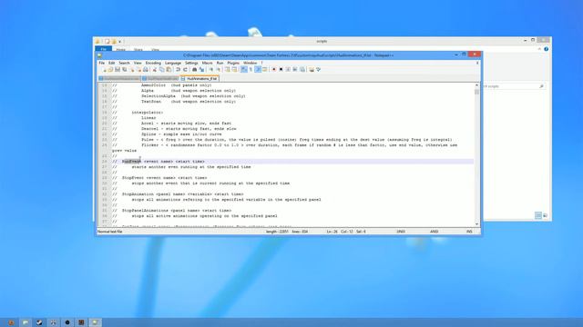The height and width of the screenshot is (327, 583).
Task: Click the Save recorded macro icon
Action: 302,70
